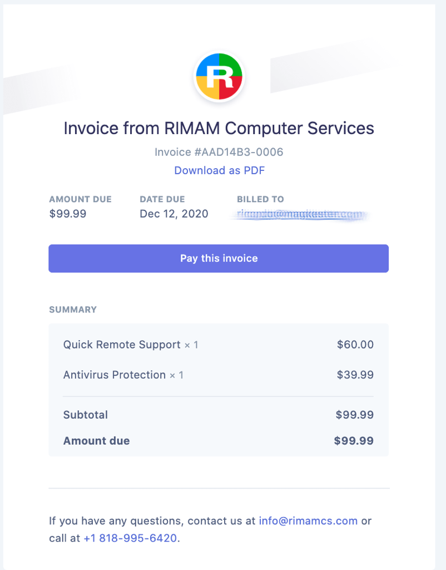Click the RIMAM colorful R logo
The image size is (446, 570).
[219, 77]
